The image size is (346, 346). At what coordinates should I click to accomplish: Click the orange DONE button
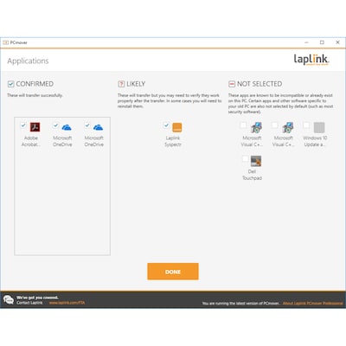click(x=173, y=272)
